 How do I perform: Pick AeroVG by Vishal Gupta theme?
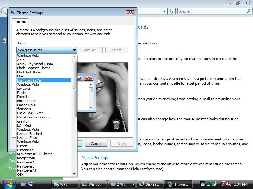click(x=44, y=64)
